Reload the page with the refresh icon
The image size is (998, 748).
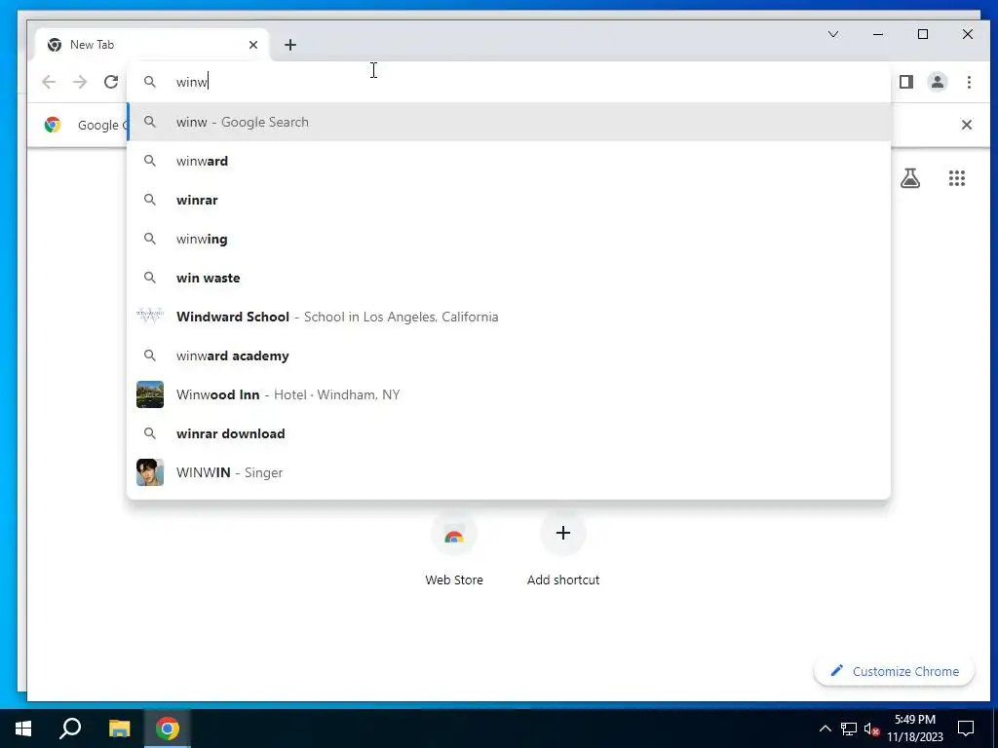point(111,82)
